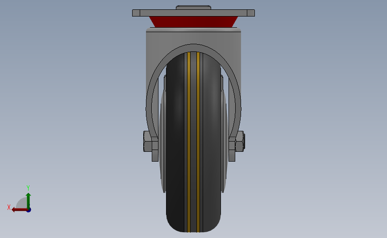The height and width of the screenshot is (238, 387).
Task: Click the blue Z axis dot of the triad
Action: click(x=29, y=210)
